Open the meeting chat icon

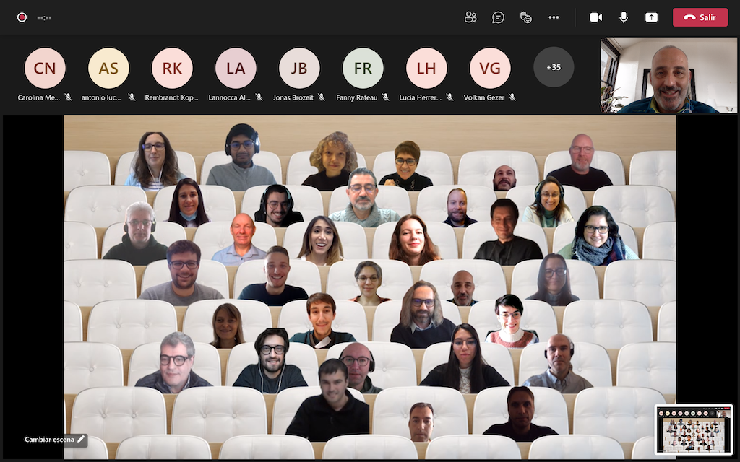point(498,17)
